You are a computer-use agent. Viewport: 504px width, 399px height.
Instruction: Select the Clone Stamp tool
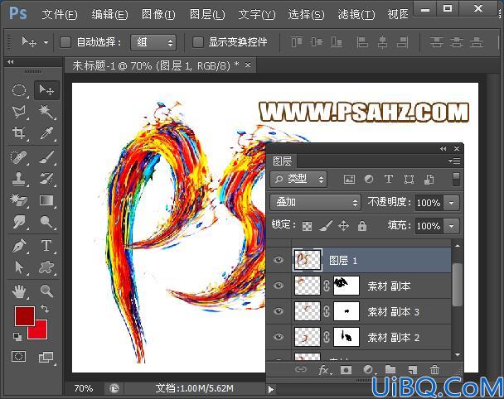19,179
